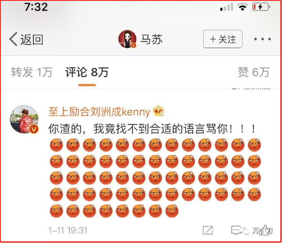Open the three-dot more options menu
This screenshot has width=282, height=243.
(263, 39)
